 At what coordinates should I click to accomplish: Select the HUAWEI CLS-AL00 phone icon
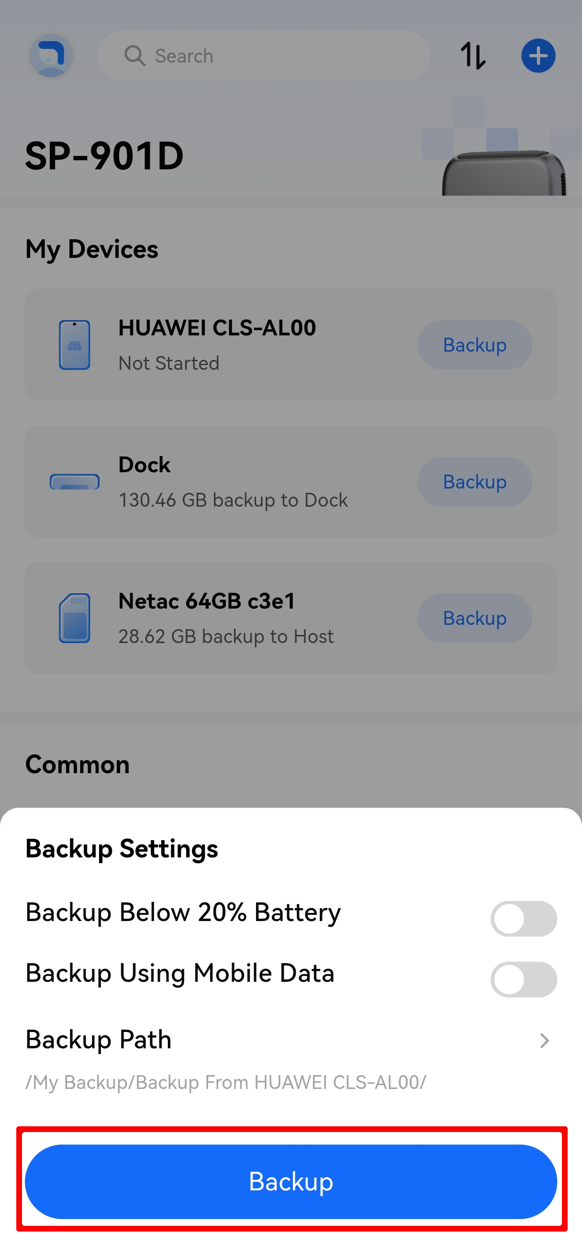[x=74, y=345]
